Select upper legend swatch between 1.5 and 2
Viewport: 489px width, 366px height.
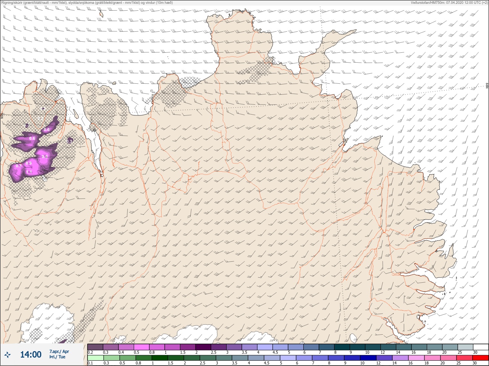(188, 347)
